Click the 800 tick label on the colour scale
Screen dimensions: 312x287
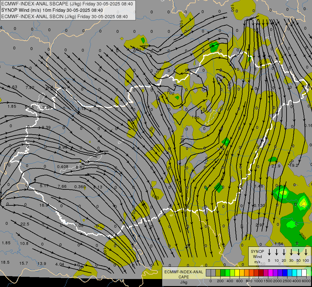pyautogui.click(x=249, y=281)
